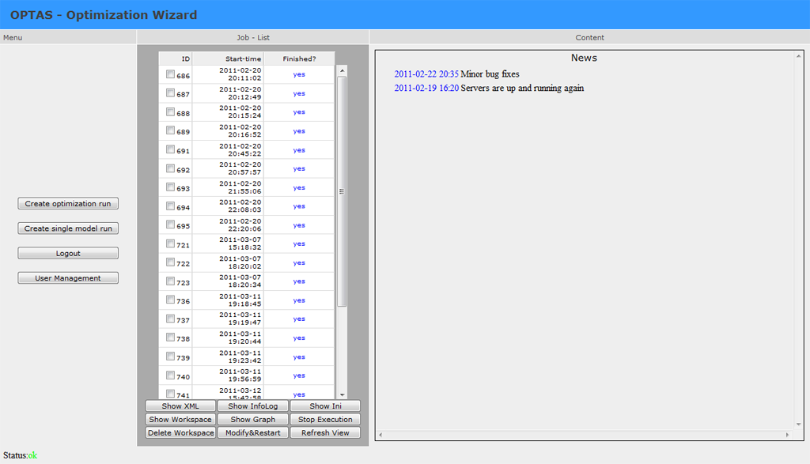Click Create single model run button
This screenshot has height=464, width=810.
(x=68, y=228)
